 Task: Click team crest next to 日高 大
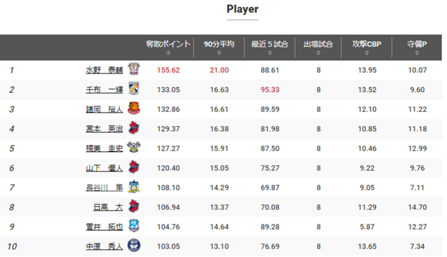[134, 206]
